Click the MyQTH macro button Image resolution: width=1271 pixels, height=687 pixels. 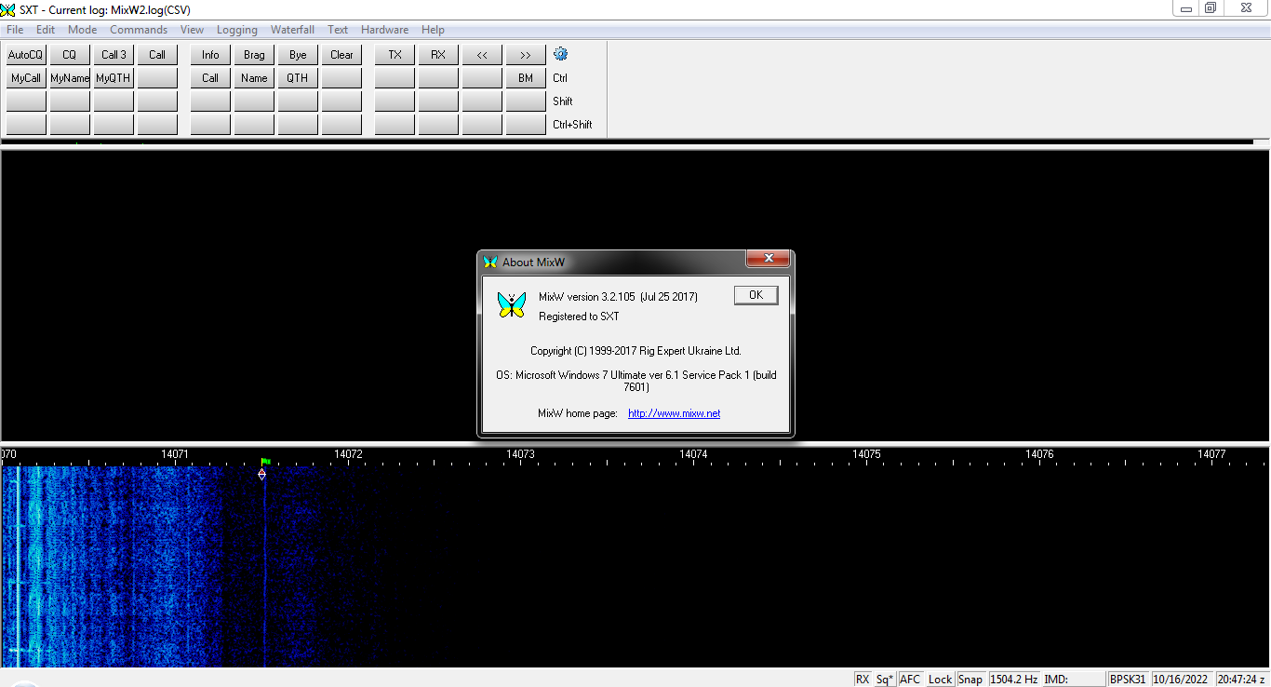[114, 78]
